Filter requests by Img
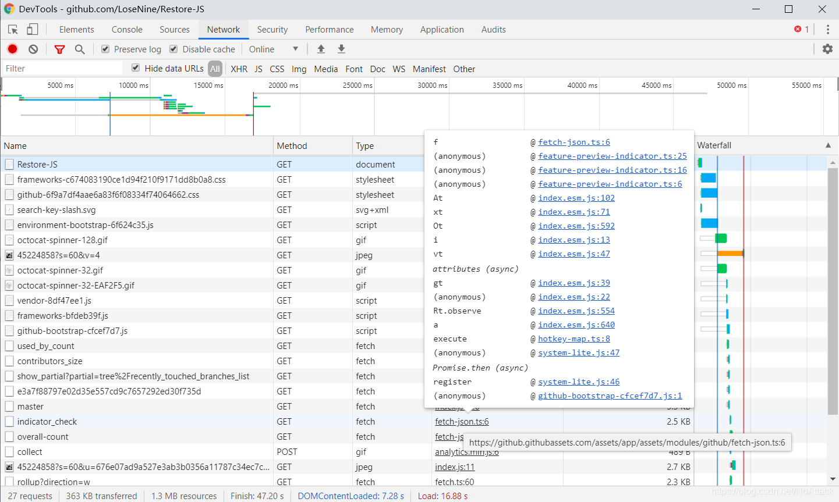Viewport: 839px width, 502px height. coord(299,69)
